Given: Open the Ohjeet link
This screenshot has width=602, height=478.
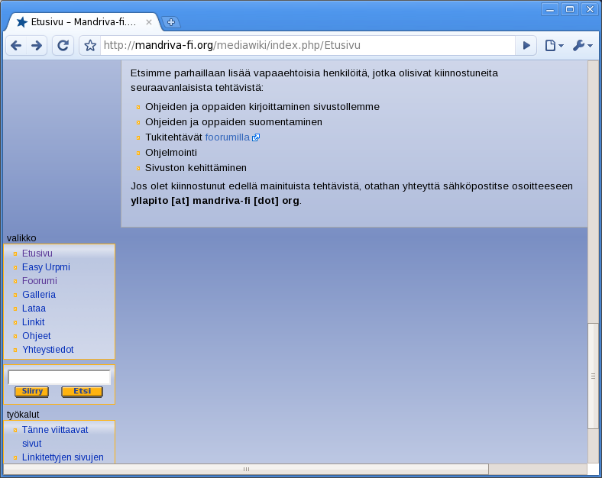Looking at the screenshot, I should point(37,337).
